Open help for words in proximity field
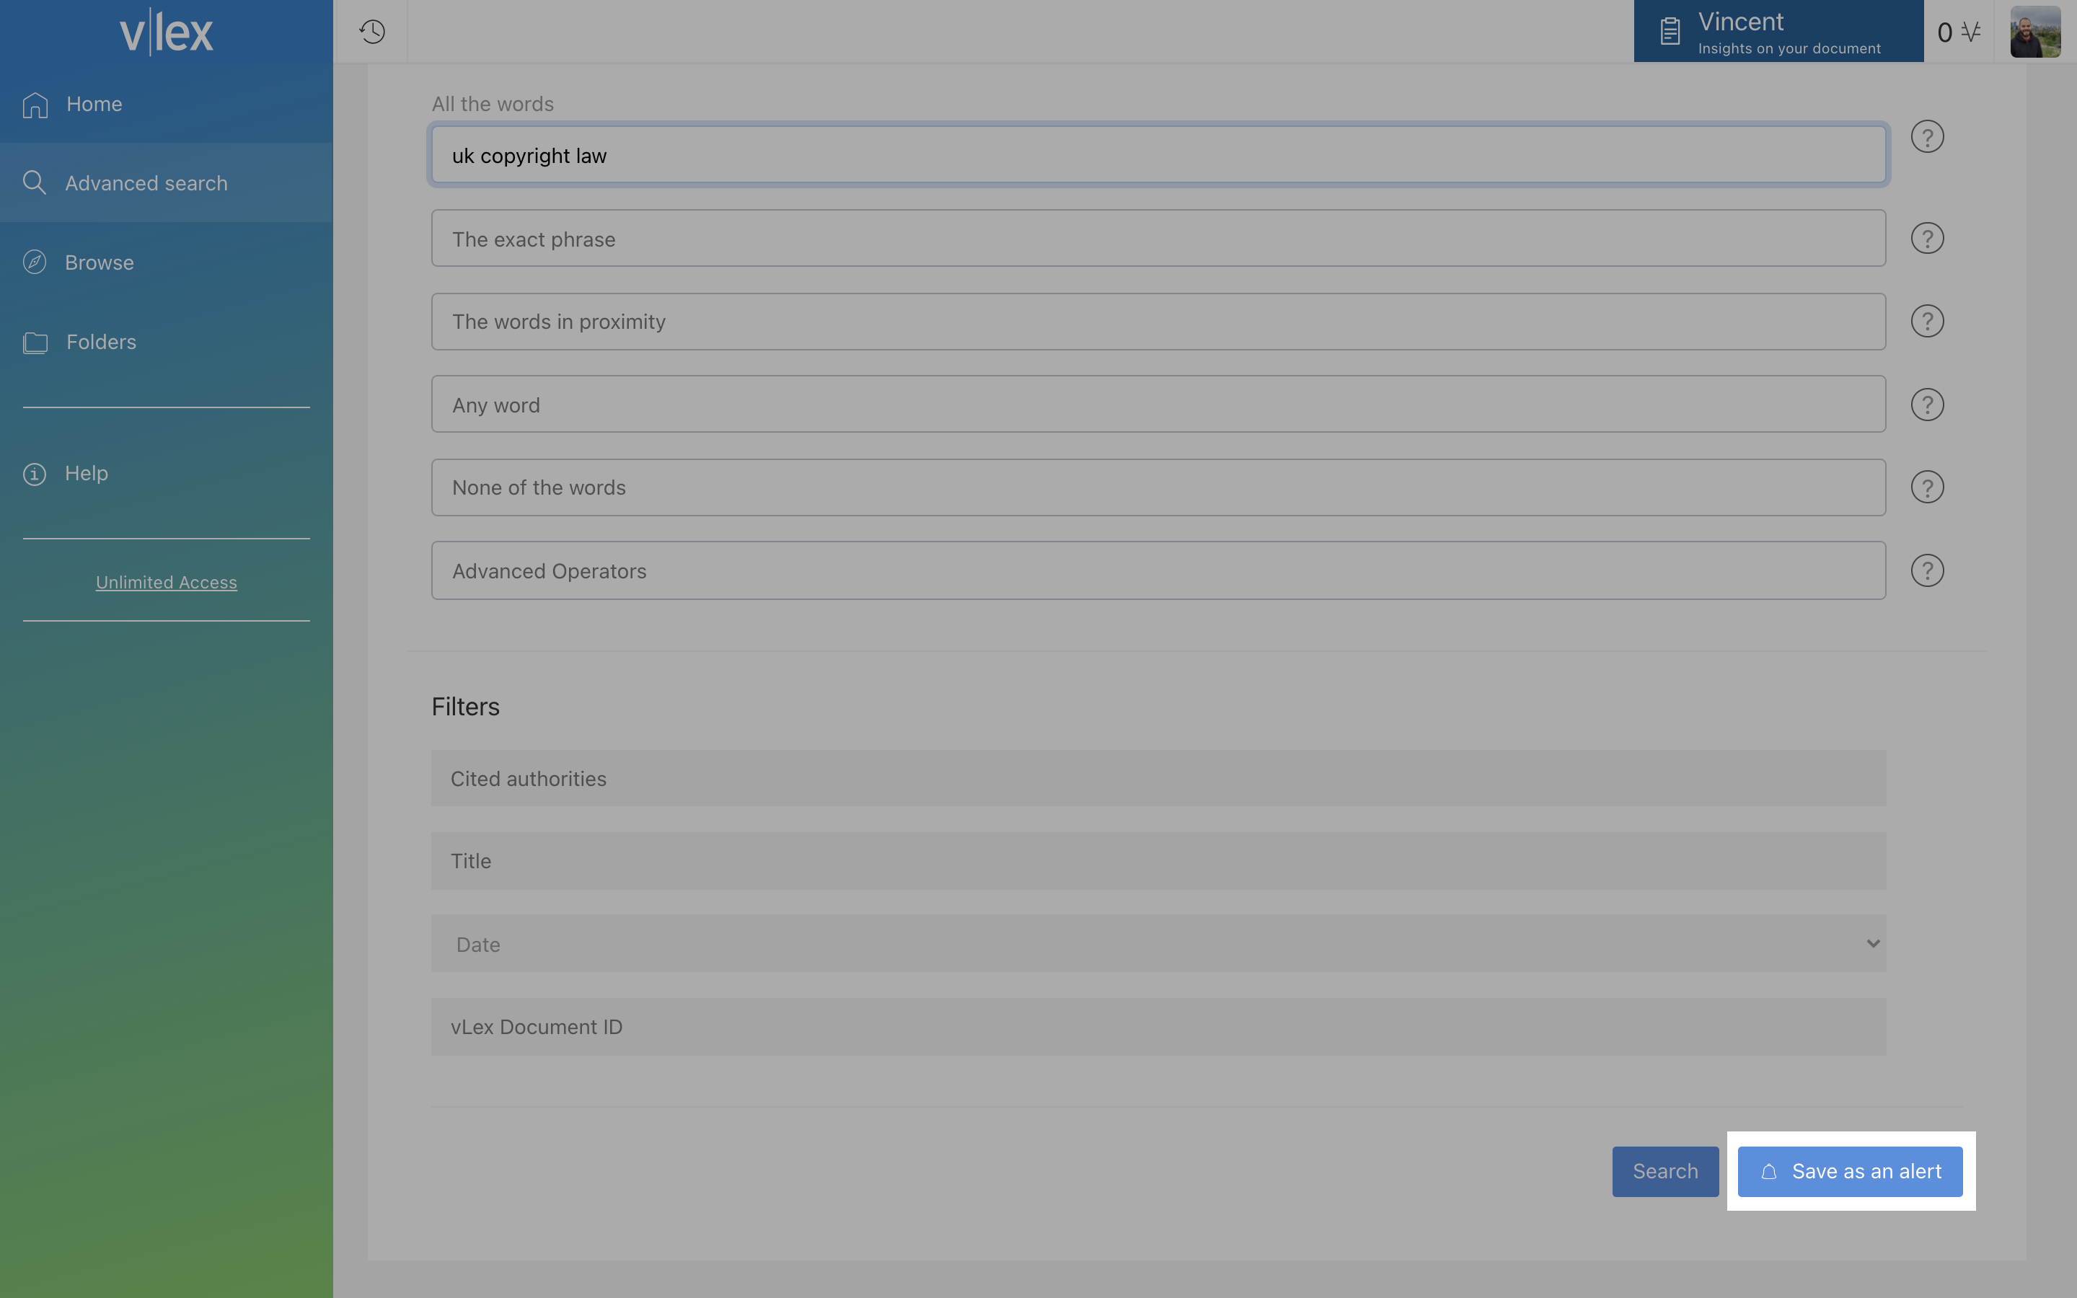This screenshot has width=2077, height=1298. click(1927, 321)
